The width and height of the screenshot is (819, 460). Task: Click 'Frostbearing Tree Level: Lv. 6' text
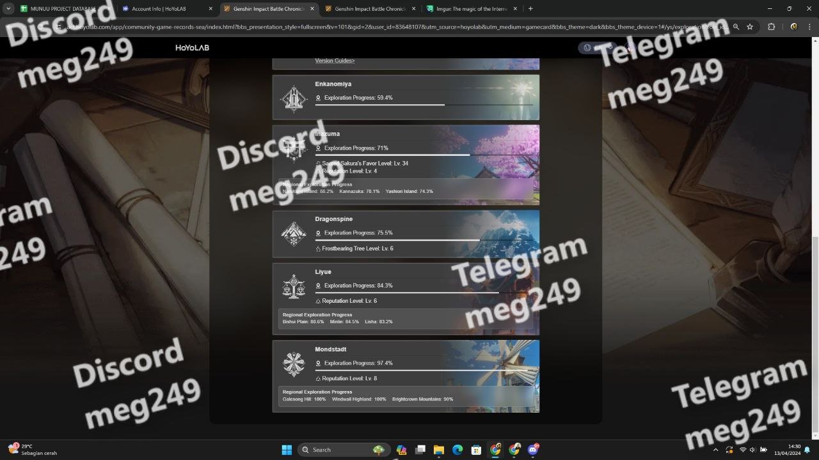[358, 249]
